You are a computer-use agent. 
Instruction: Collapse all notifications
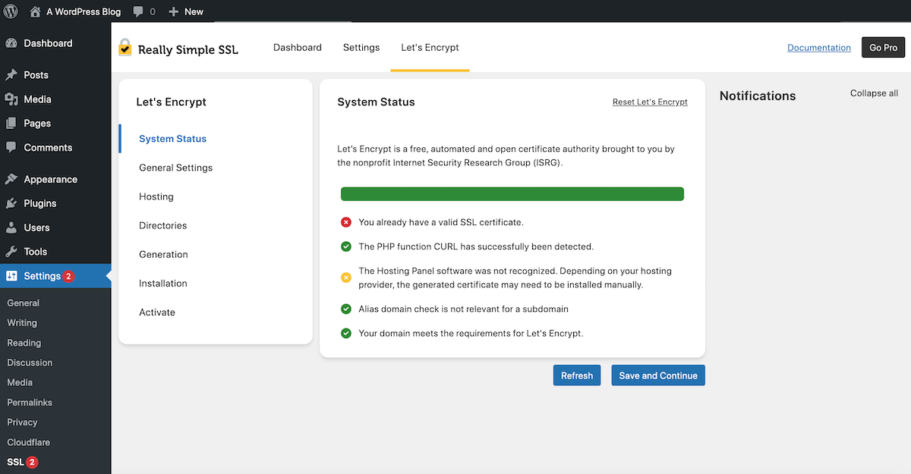[x=874, y=93]
